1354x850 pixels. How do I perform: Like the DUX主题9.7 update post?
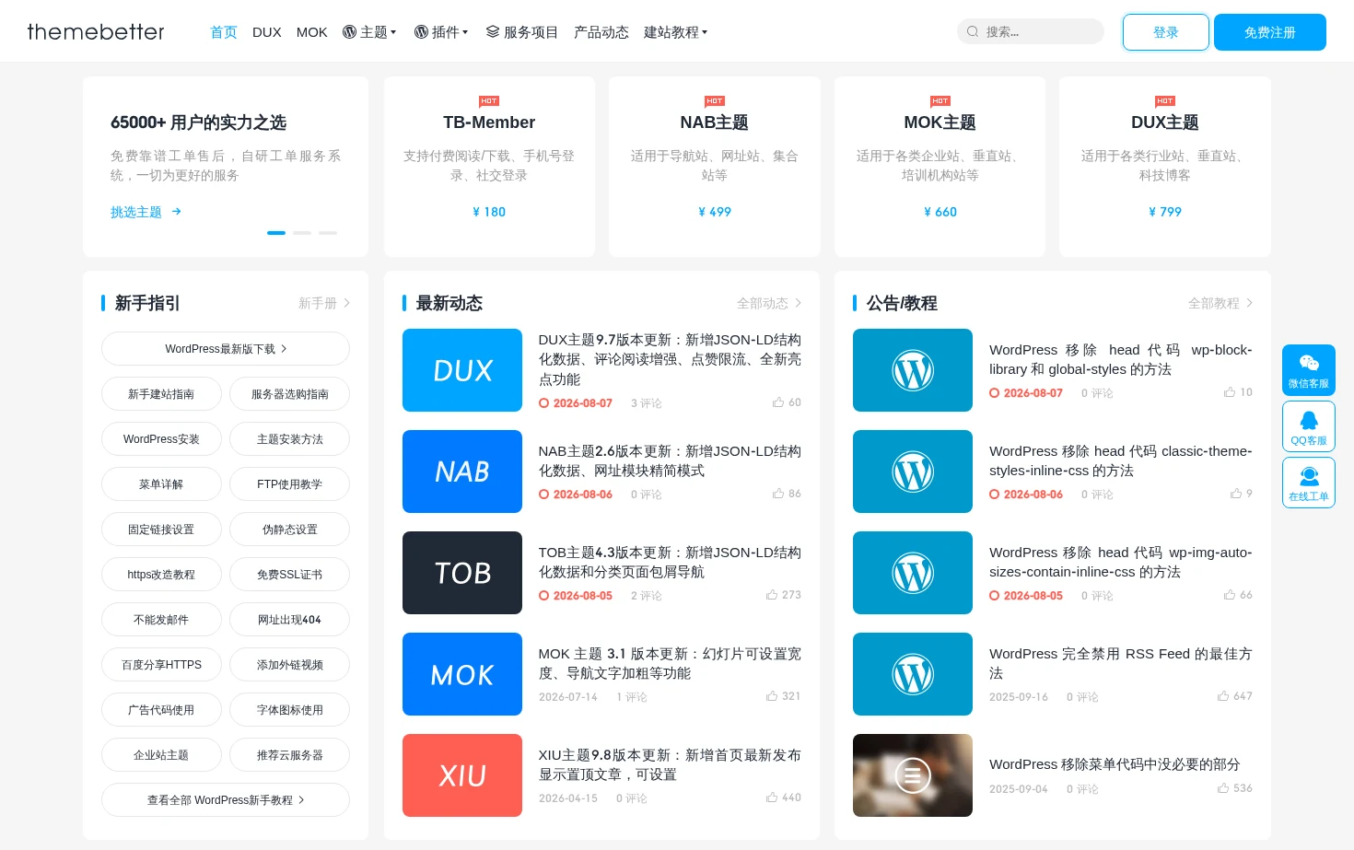click(787, 402)
